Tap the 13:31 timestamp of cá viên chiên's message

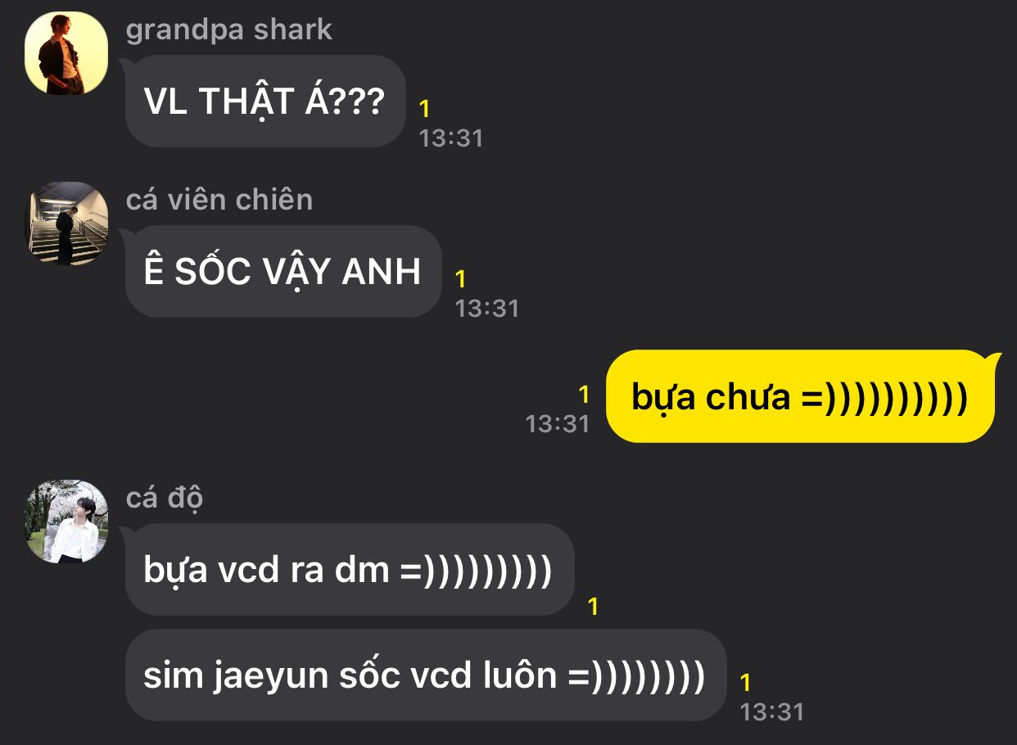coord(487,308)
